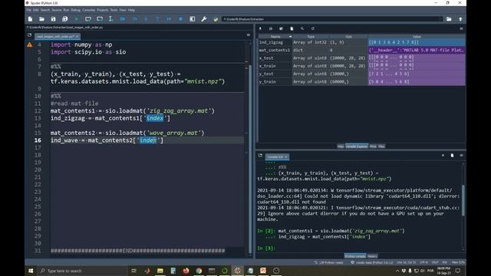
Task: Switch to Files tab
Action: (x=381, y=146)
